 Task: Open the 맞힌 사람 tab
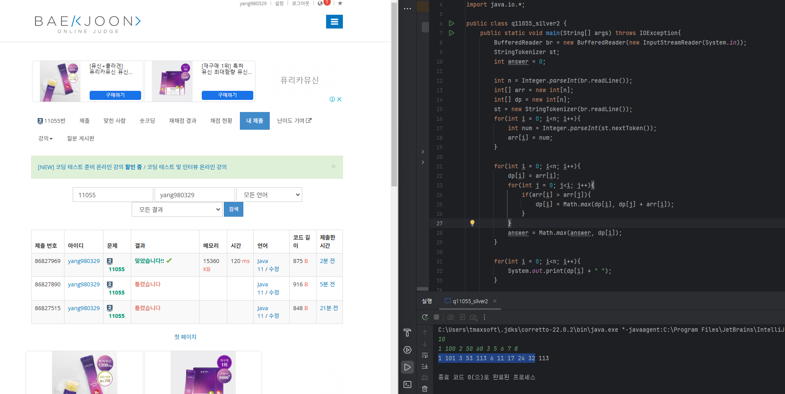(x=114, y=121)
